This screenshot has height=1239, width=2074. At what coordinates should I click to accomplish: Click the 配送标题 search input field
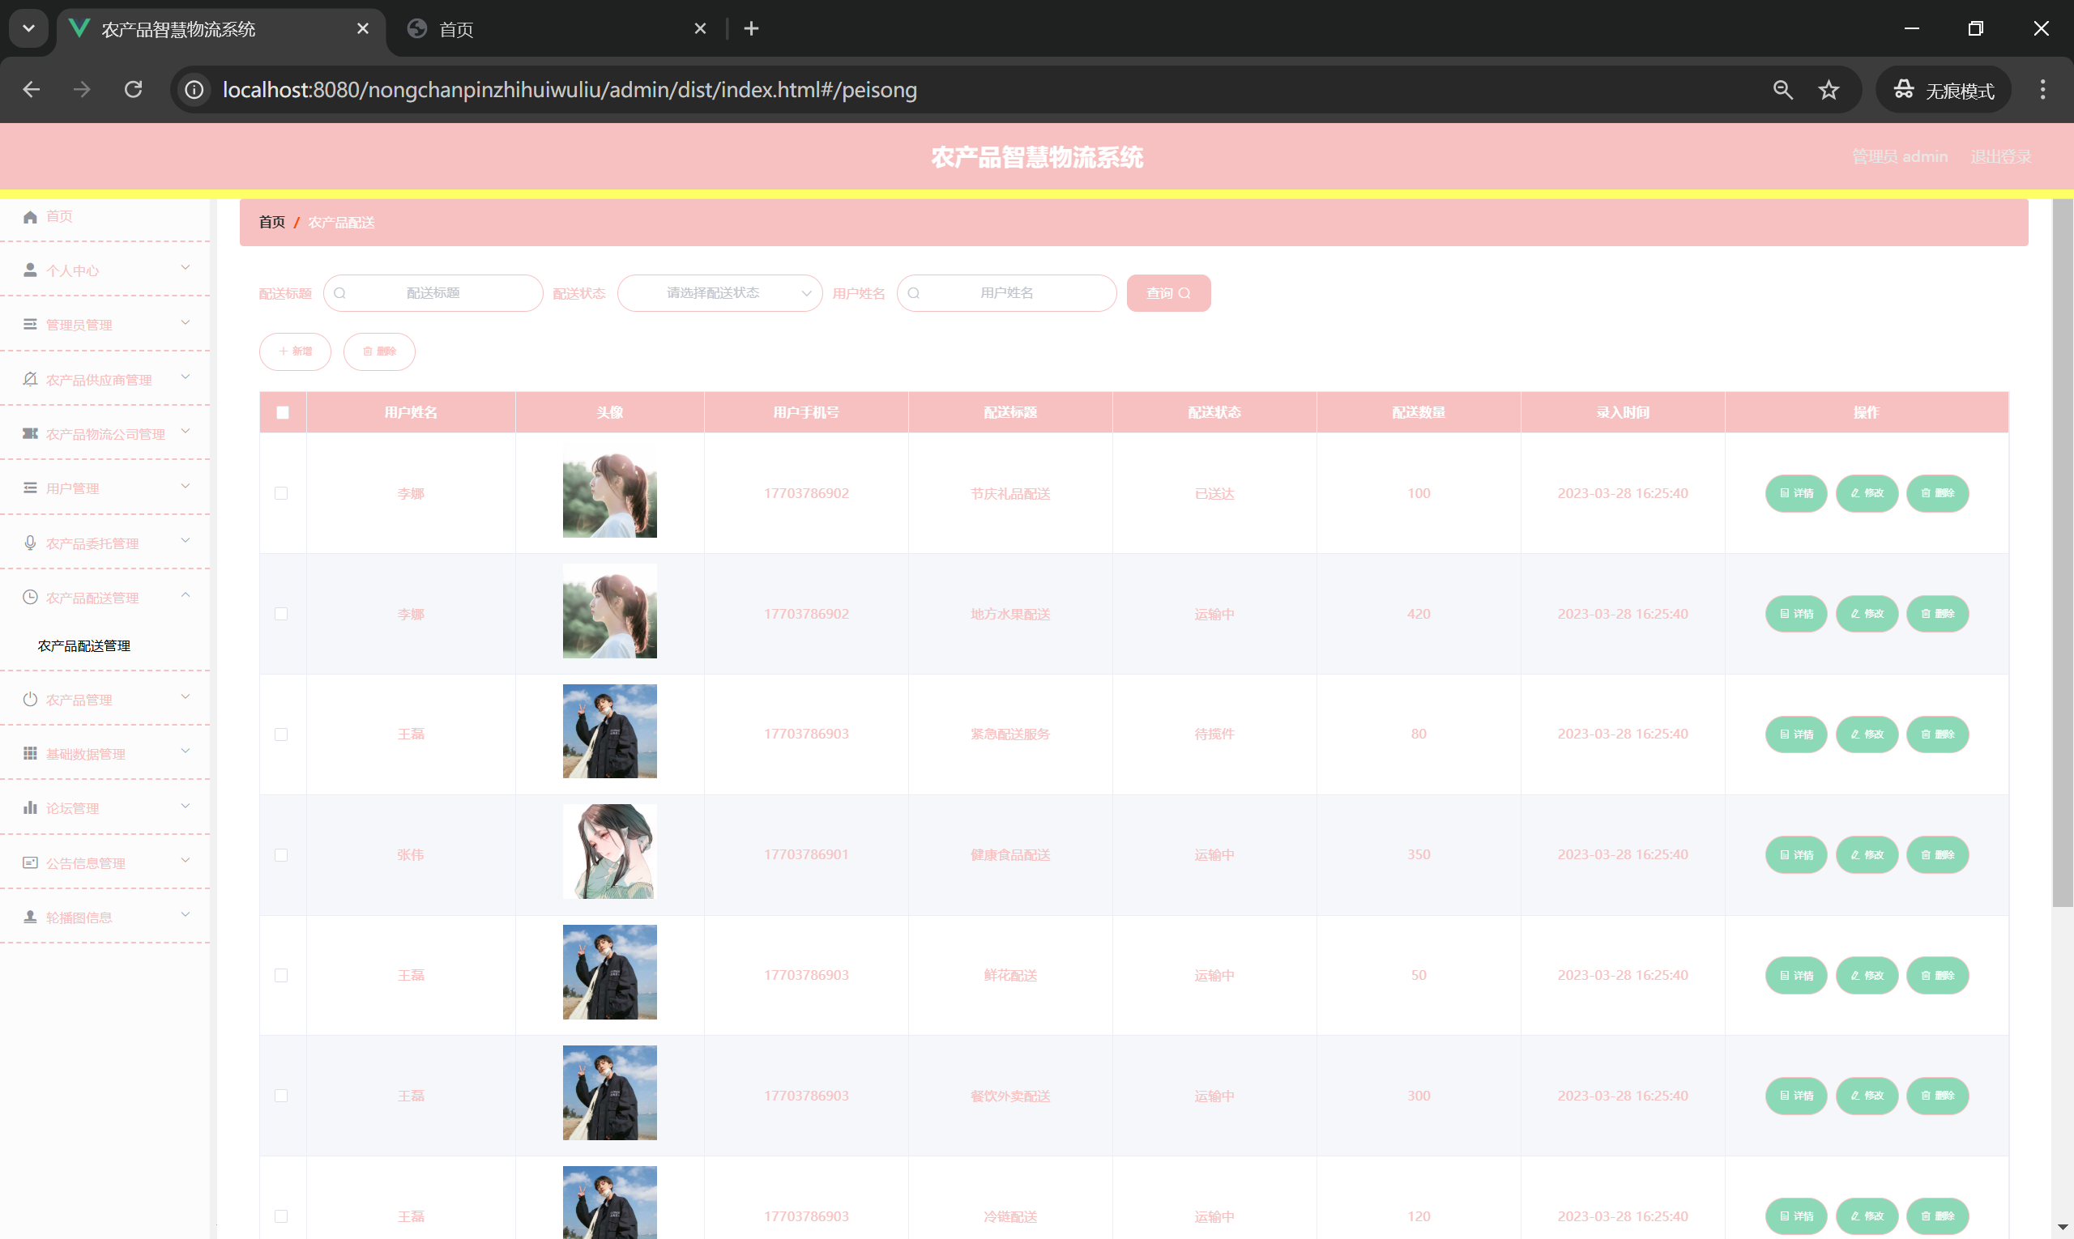[433, 293]
